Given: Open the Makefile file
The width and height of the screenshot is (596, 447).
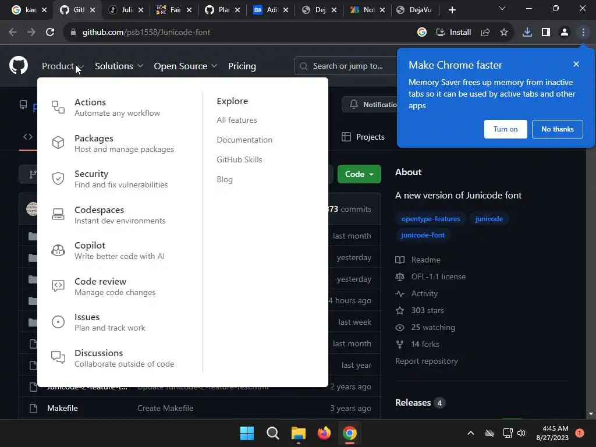Looking at the screenshot, I should [62, 408].
